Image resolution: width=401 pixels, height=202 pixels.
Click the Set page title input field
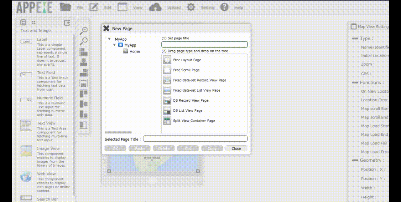pyautogui.click(x=204, y=44)
